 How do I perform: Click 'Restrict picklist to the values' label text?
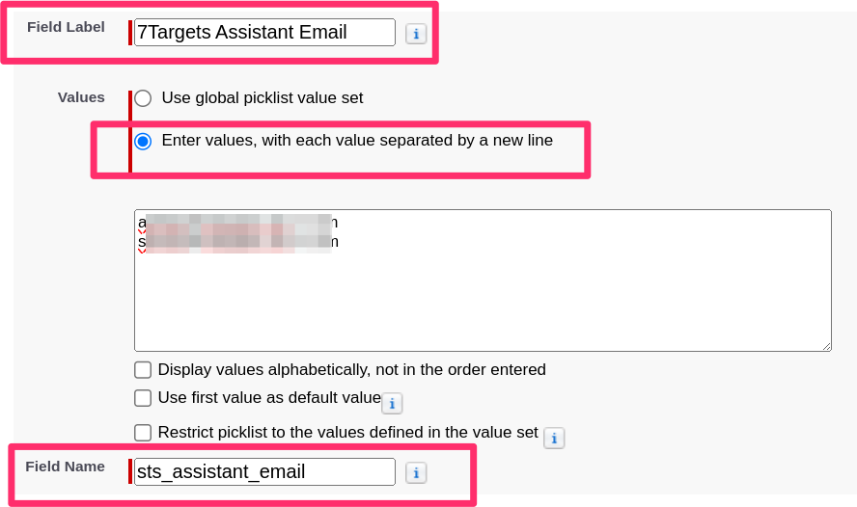tap(347, 432)
